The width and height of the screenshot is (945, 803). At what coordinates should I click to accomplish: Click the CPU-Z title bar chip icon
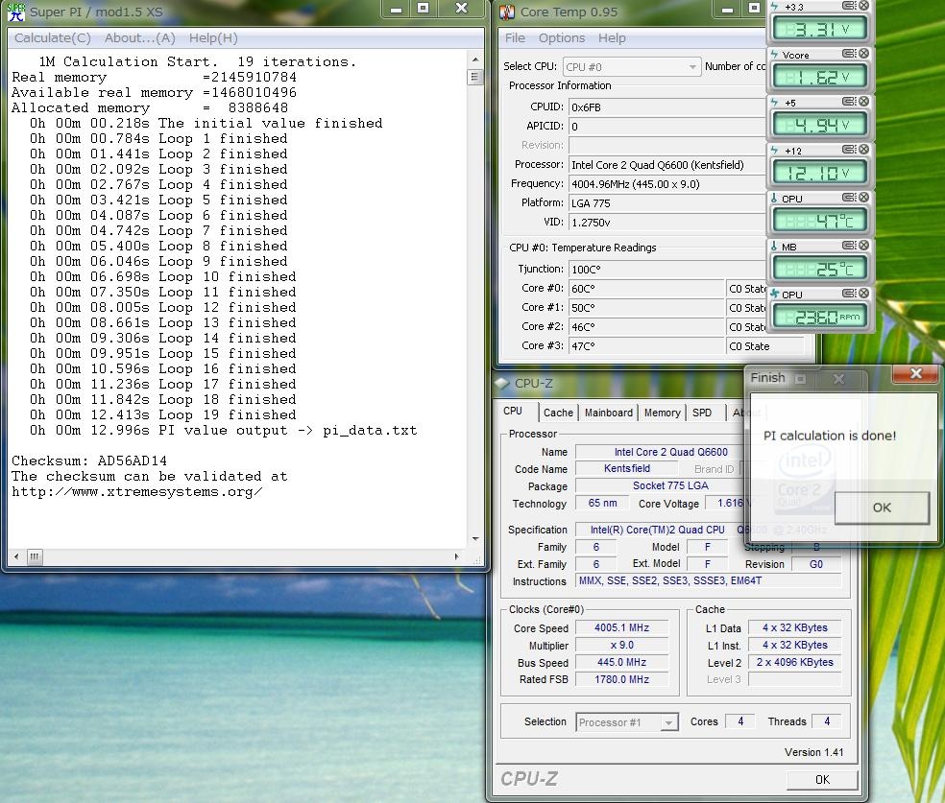tap(501, 383)
